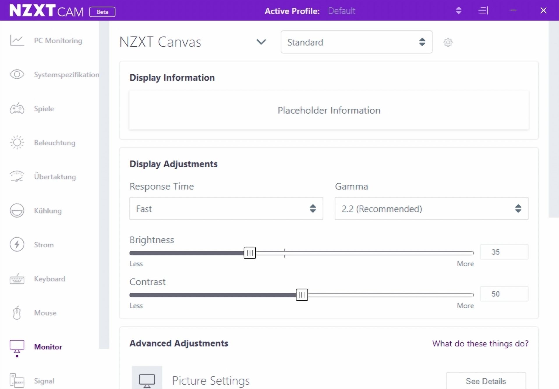Image resolution: width=559 pixels, height=389 pixels.
Task: Click the Less label under Contrast
Action: (x=136, y=306)
